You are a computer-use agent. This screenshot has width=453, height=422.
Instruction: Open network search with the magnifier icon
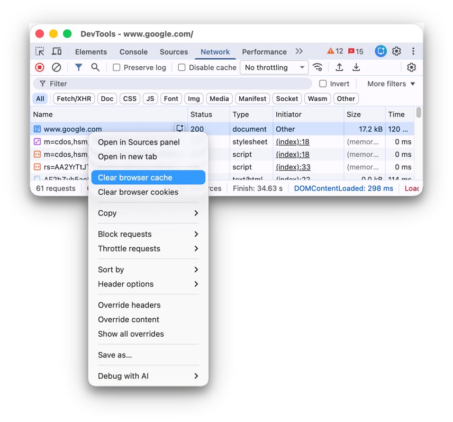(95, 67)
